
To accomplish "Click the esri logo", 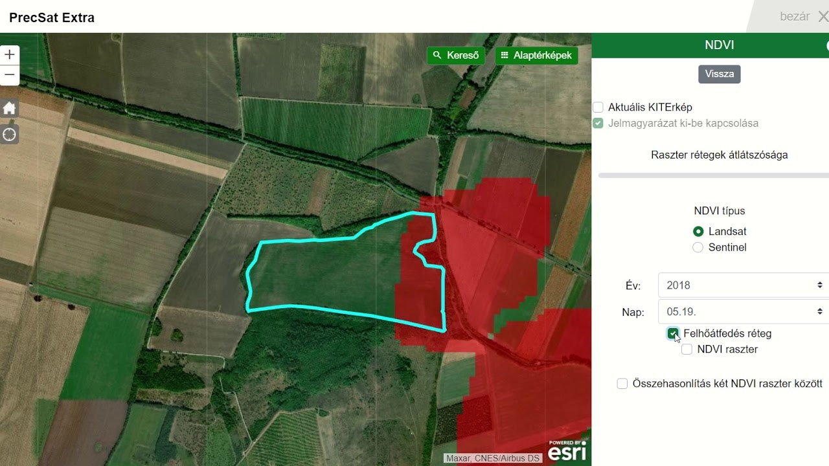I will [567, 450].
